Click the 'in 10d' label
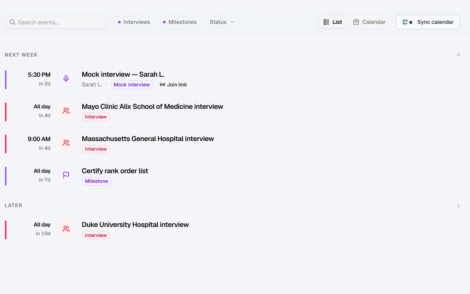The height and width of the screenshot is (294, 470). pos(43,234)
